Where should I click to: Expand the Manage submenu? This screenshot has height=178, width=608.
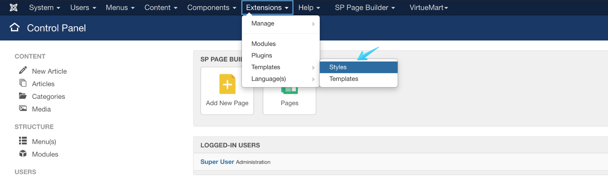(280, 23)
